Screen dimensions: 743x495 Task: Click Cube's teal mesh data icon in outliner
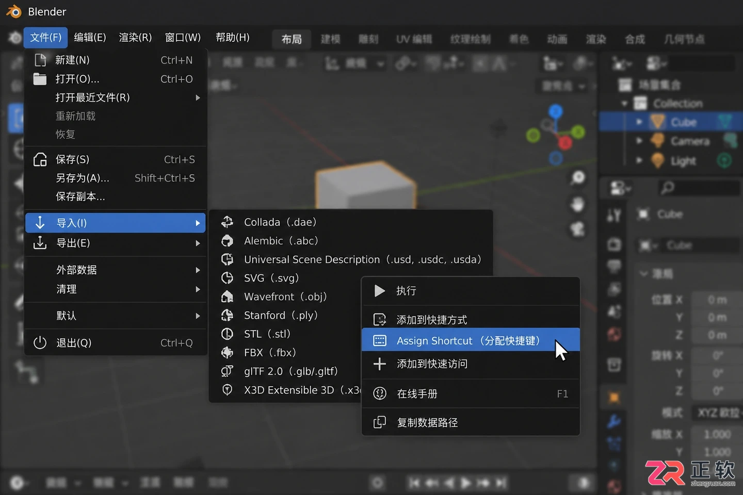(725, 122)
